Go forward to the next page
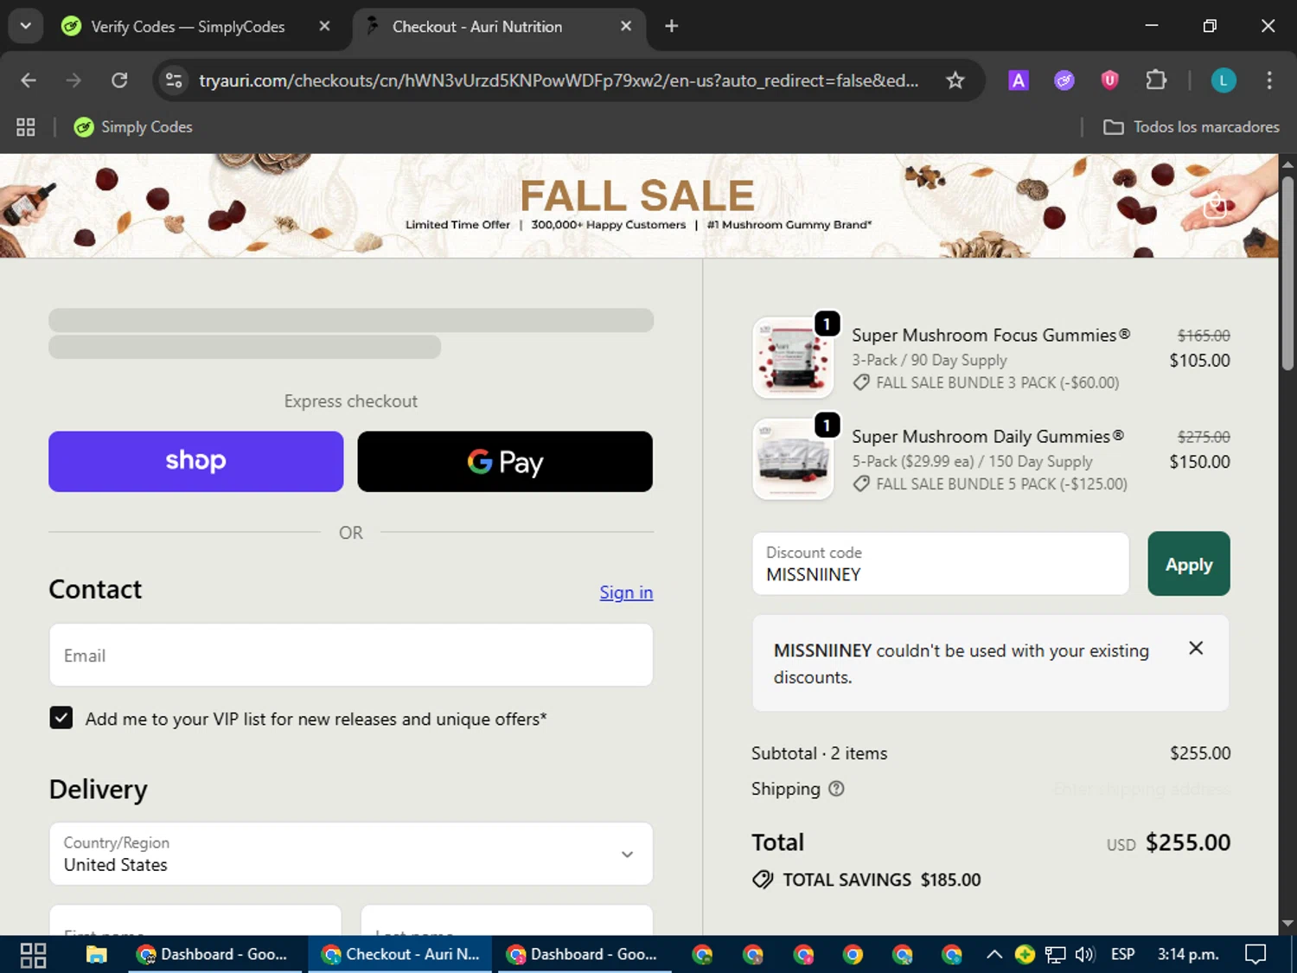1297x973 pixels. pyautogui.click(x=73, y=80)
